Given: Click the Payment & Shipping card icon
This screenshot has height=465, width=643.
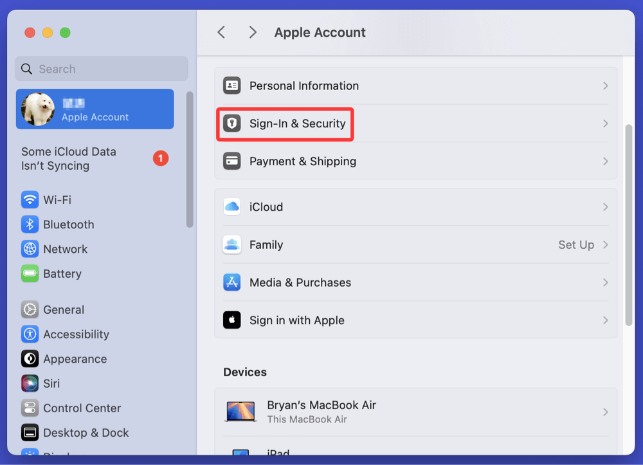Looking at the screenshot, I should click(x=231, y=161).
